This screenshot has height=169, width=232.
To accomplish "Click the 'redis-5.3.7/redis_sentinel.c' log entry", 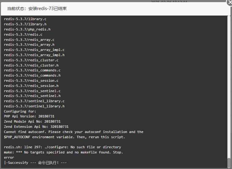I will point(32,91).
